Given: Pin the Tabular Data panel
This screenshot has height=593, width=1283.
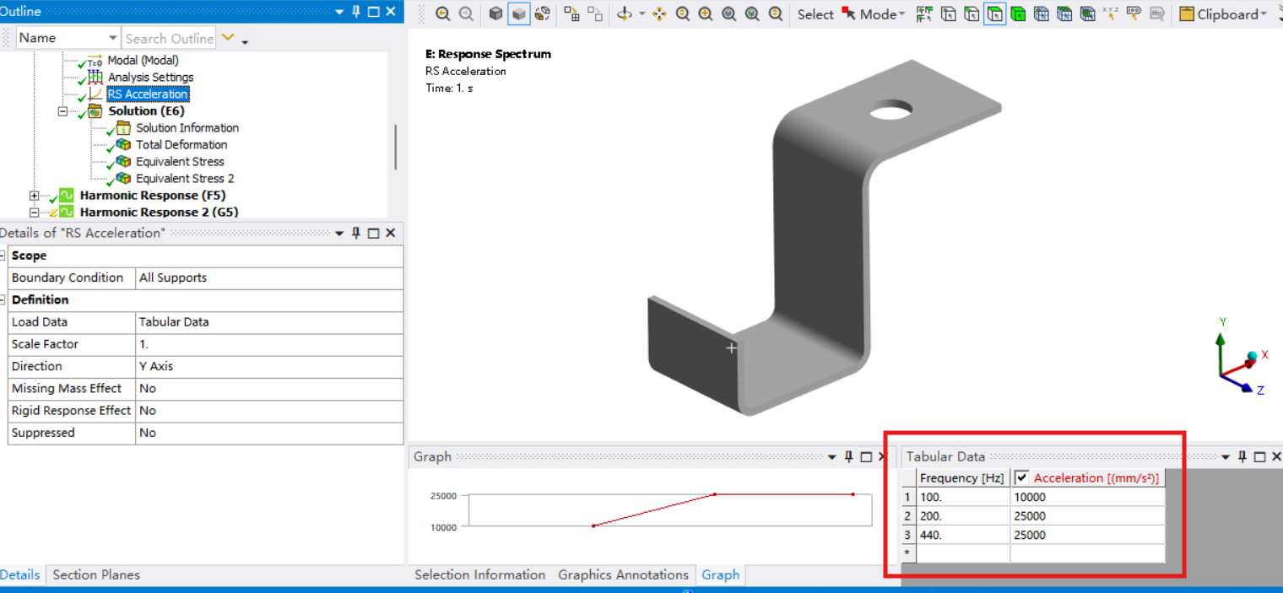Looking at the screenshot, I should tap(1242, 456).
